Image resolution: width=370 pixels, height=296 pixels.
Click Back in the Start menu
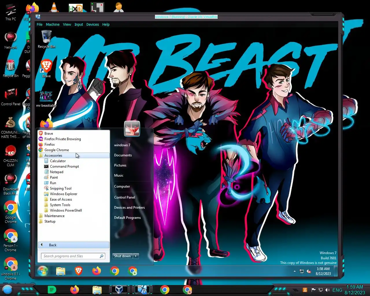point(74,245)
